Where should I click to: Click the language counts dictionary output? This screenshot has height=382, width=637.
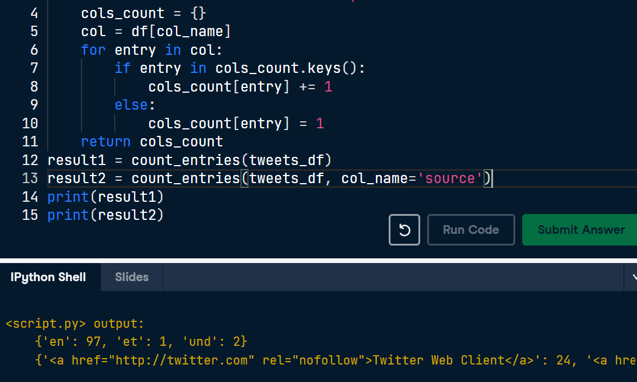pyautogui.click(x=141, y=341)
